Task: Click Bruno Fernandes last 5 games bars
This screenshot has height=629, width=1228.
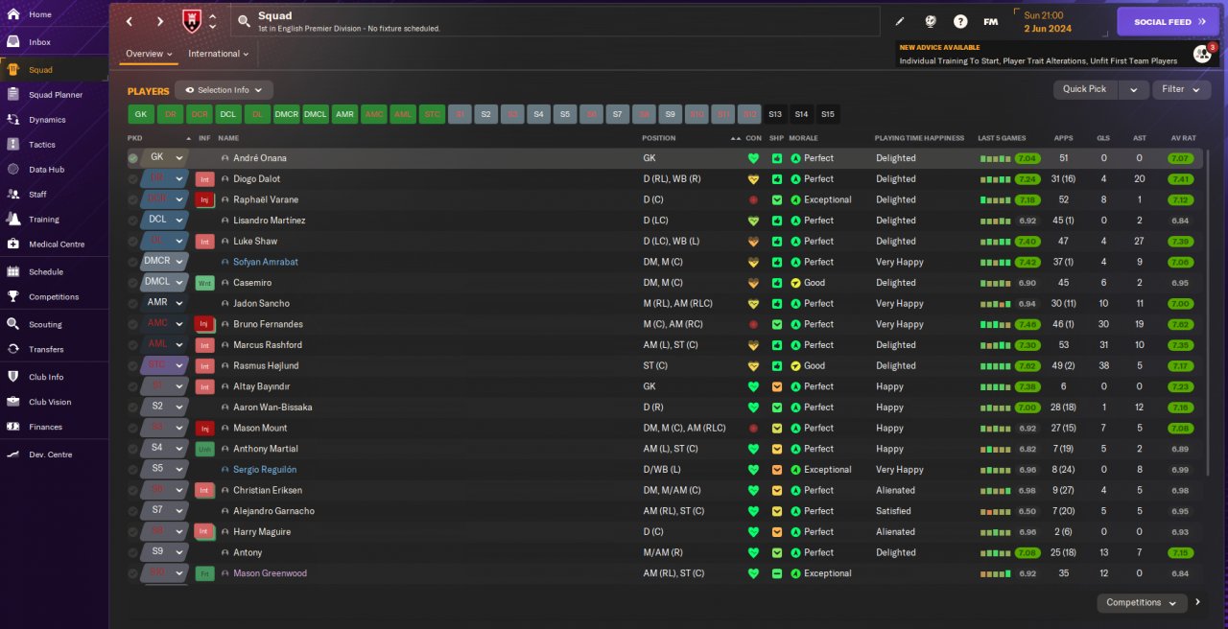Action: click(996, 324)
